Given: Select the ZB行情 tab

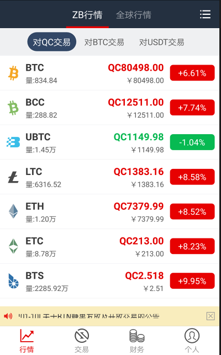Looking at the screenshot, I should coord(87,15).
